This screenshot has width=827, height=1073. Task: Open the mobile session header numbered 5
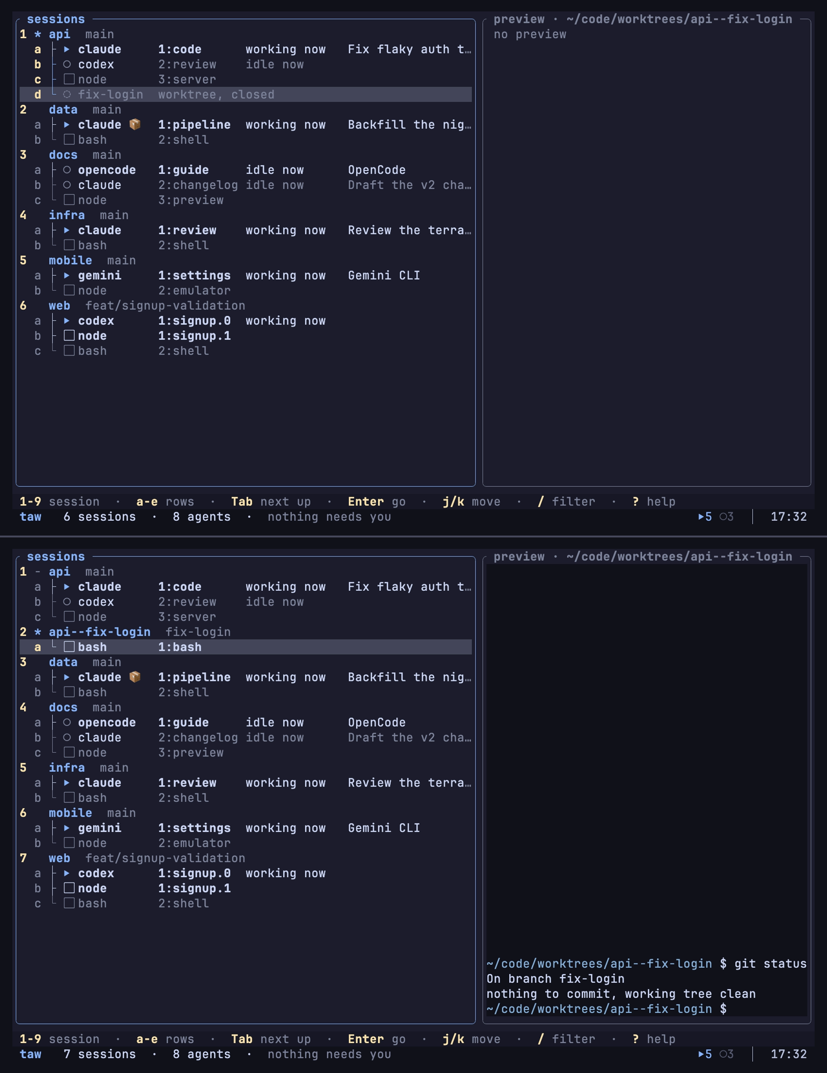(245, 261)
